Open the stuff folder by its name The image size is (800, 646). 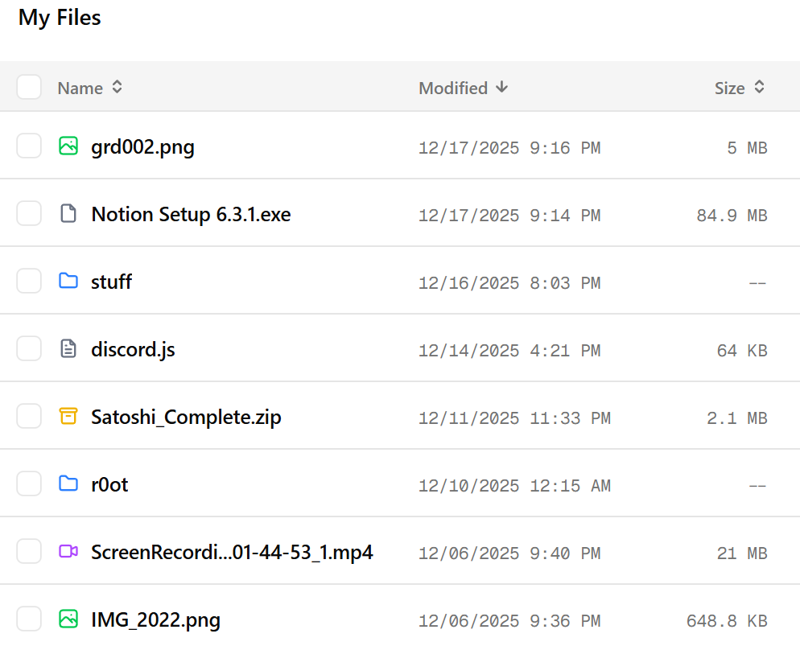coord(112,282)
